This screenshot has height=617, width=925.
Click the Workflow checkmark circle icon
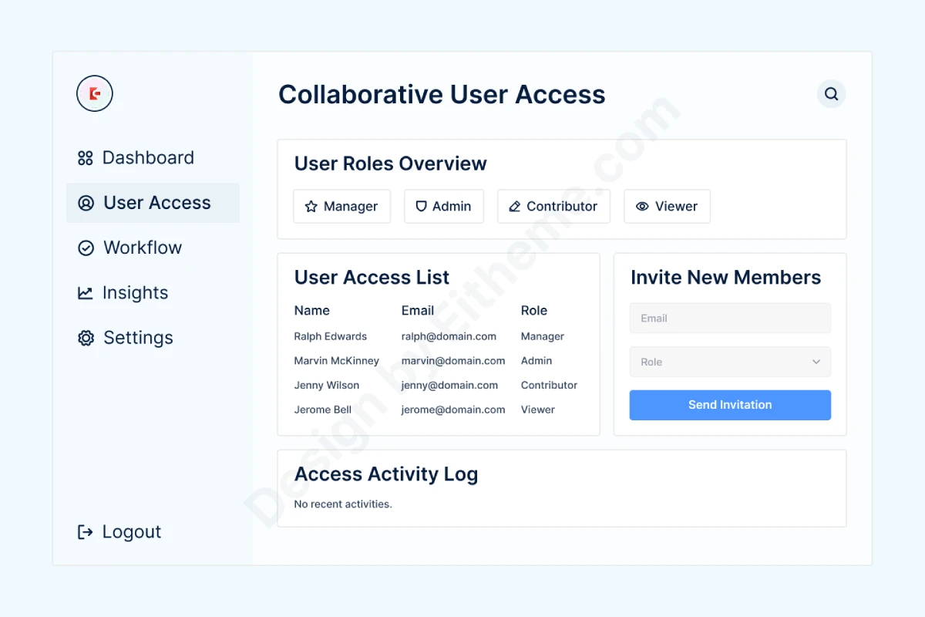click(x=86, y=248)
